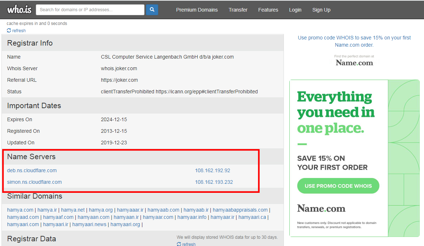This screenshot has height=246, width=424.
Task: Select the clientTransferProhibited status text
Action: point(179,92)
